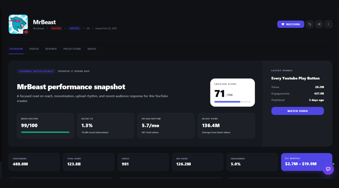
Task: Go to the Projections tab
Action: click(72, 49)
